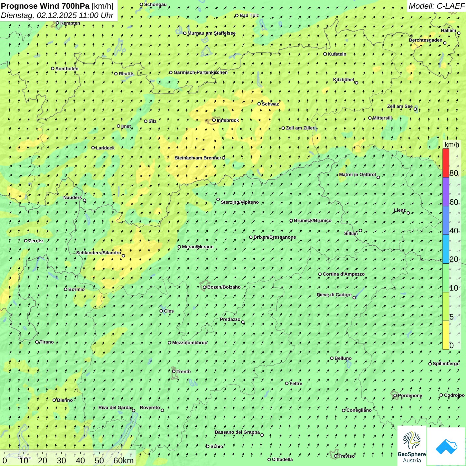
Task: Click the 'Kitzbühel' label
Action: click(344, 80)
